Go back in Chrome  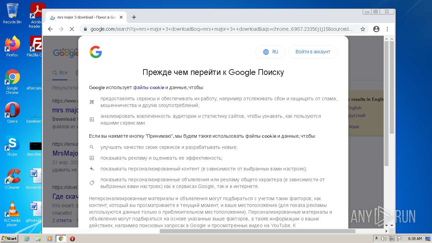tap(50, 29)
